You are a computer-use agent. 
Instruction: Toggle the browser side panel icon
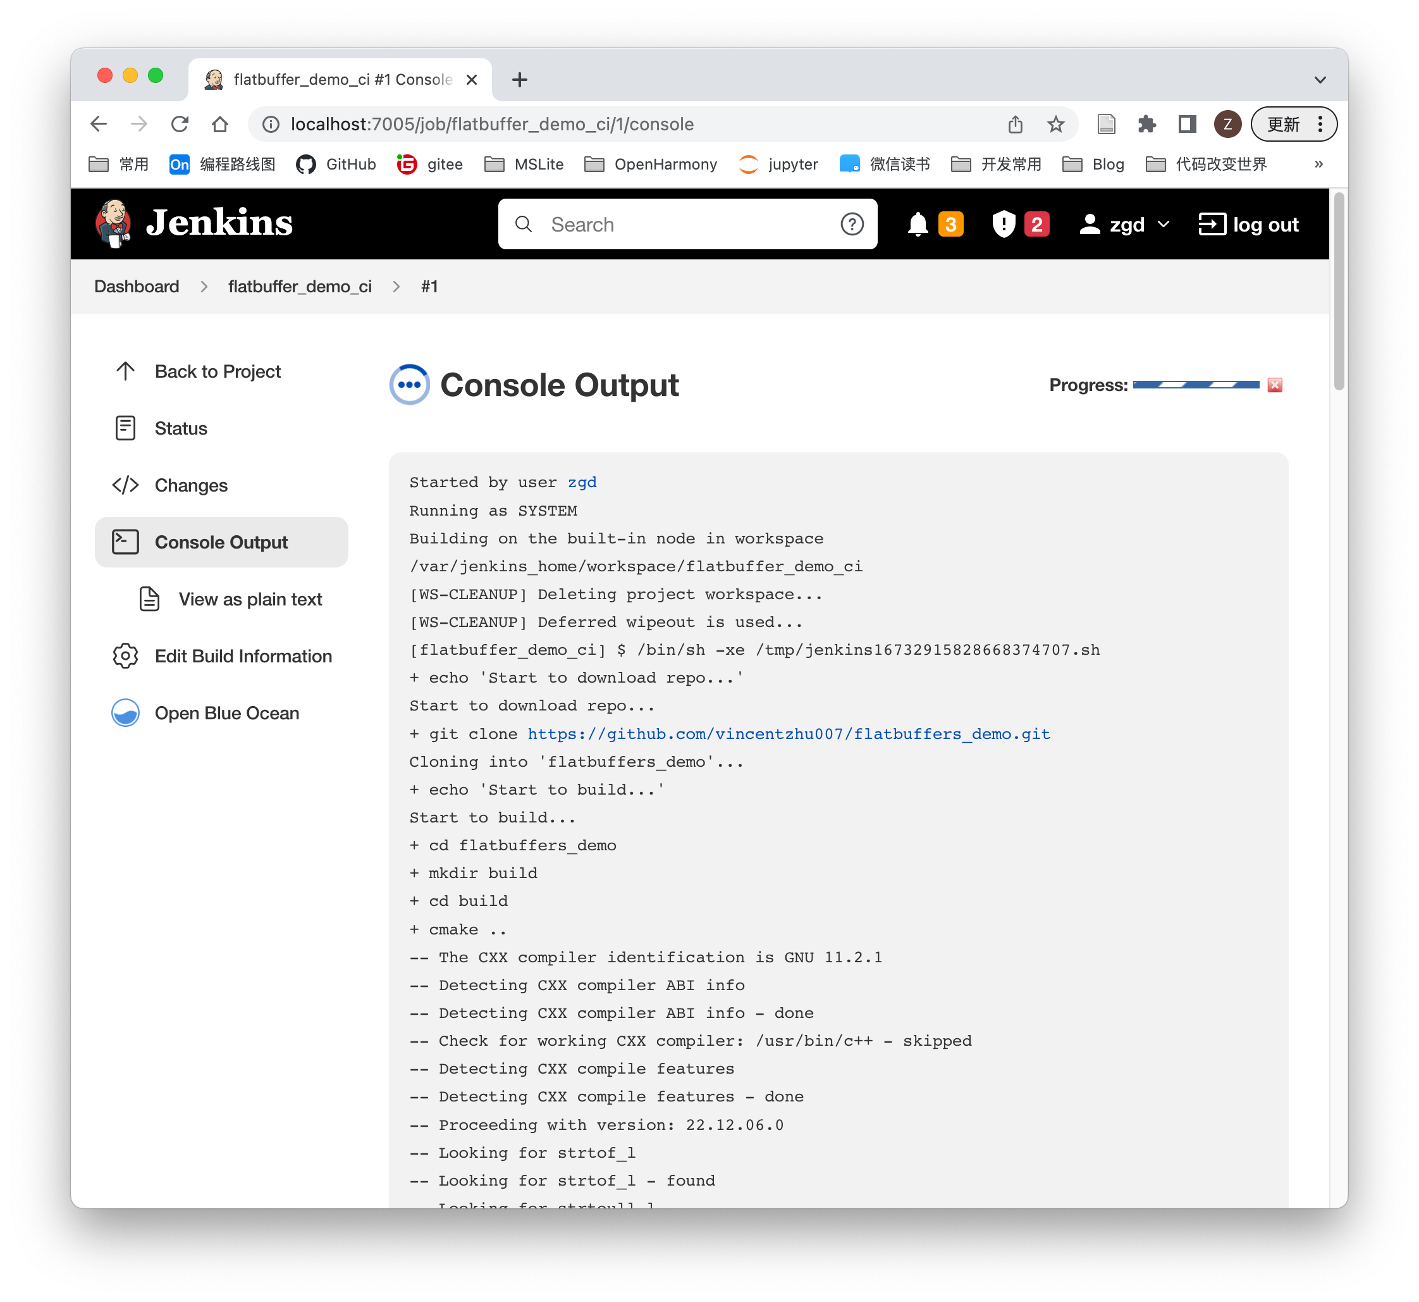pyautogui.click(x=1186, y=124)
